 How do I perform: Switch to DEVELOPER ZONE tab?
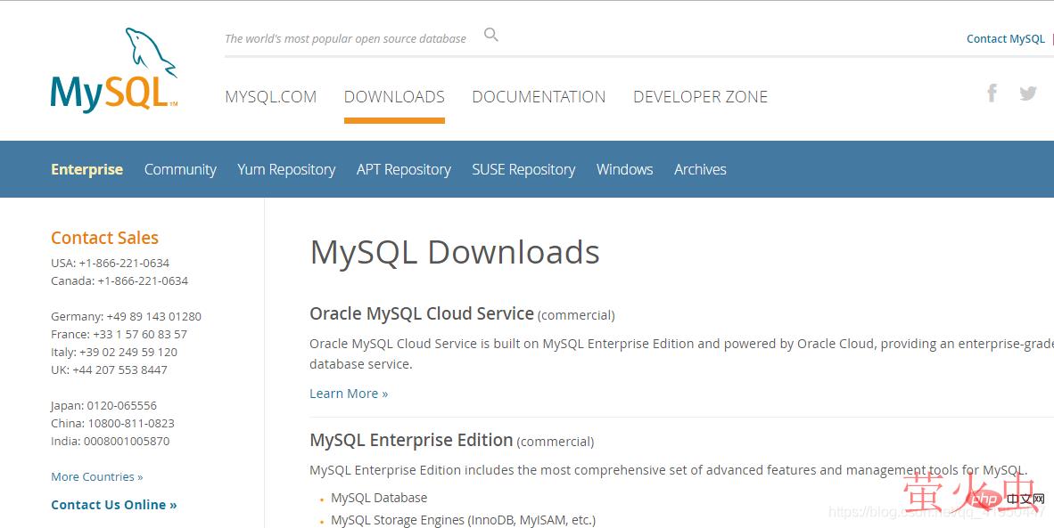coord(700,97)
